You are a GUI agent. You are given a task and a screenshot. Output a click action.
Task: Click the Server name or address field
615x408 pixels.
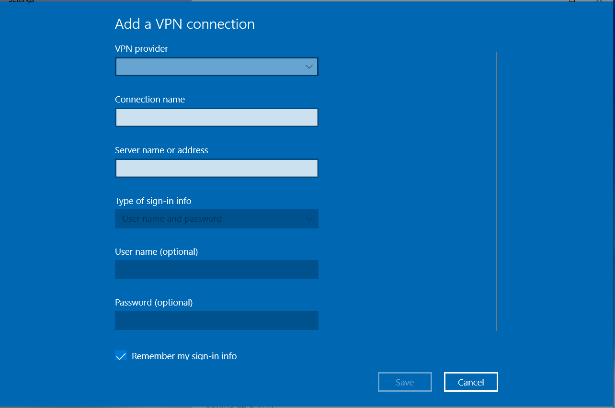pyautogui.click(x=216, y=168)
